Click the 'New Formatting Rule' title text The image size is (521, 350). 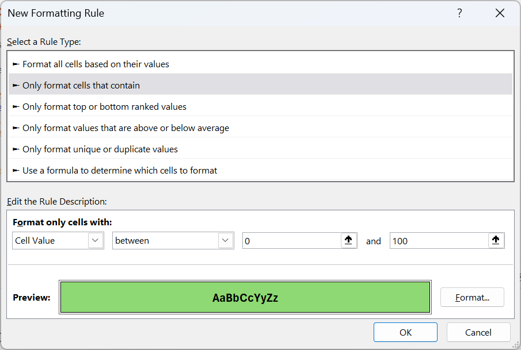[x=56, y=13]
